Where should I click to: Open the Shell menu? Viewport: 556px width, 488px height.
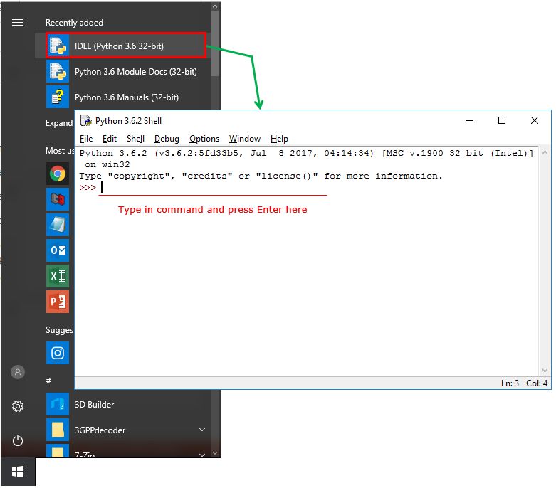(135, 139)
